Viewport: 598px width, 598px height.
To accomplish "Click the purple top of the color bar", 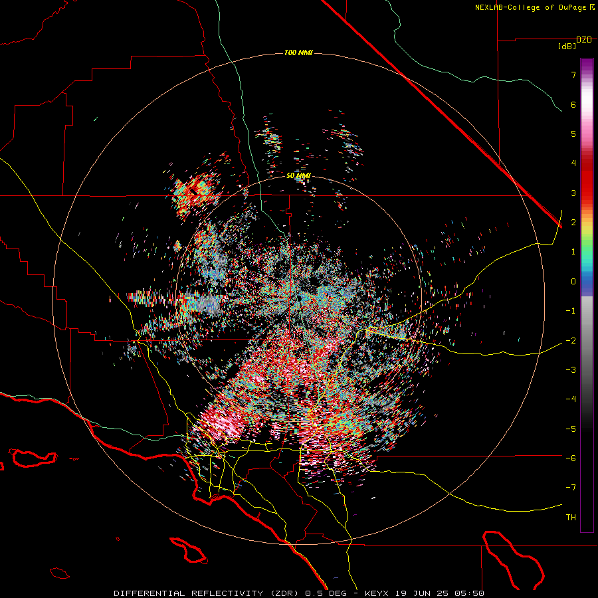I will (587, 64).
